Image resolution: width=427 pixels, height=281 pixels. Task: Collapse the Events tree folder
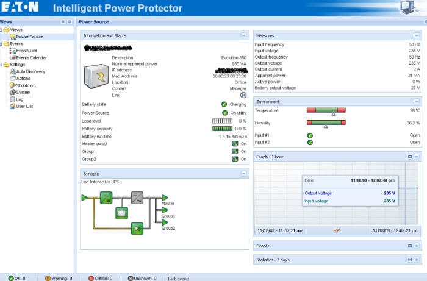point(1,44)
